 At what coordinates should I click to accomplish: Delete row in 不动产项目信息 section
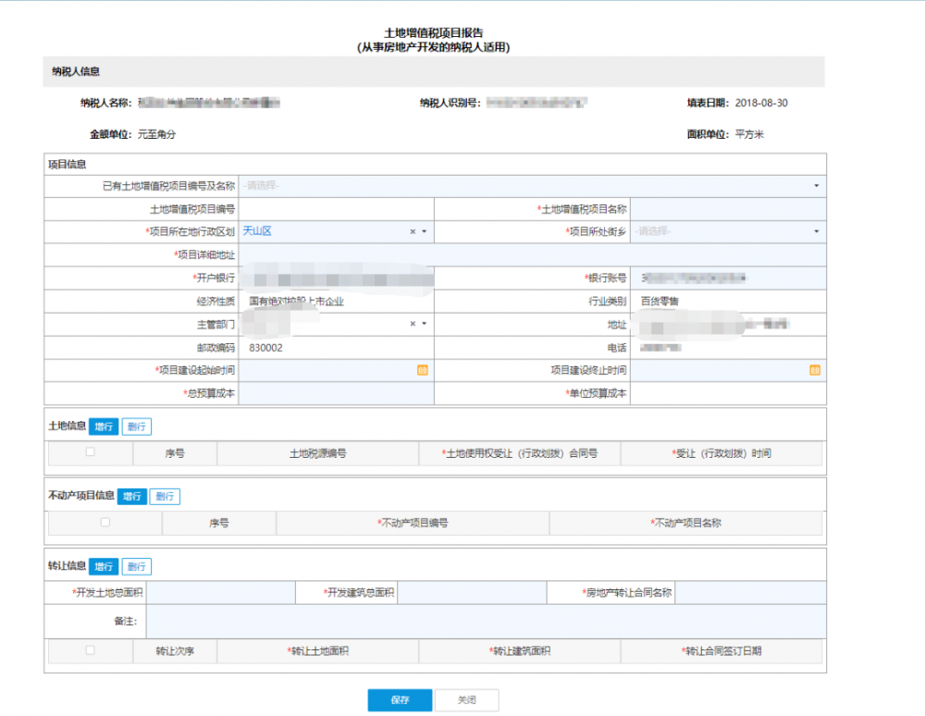(x=165, y=496)
